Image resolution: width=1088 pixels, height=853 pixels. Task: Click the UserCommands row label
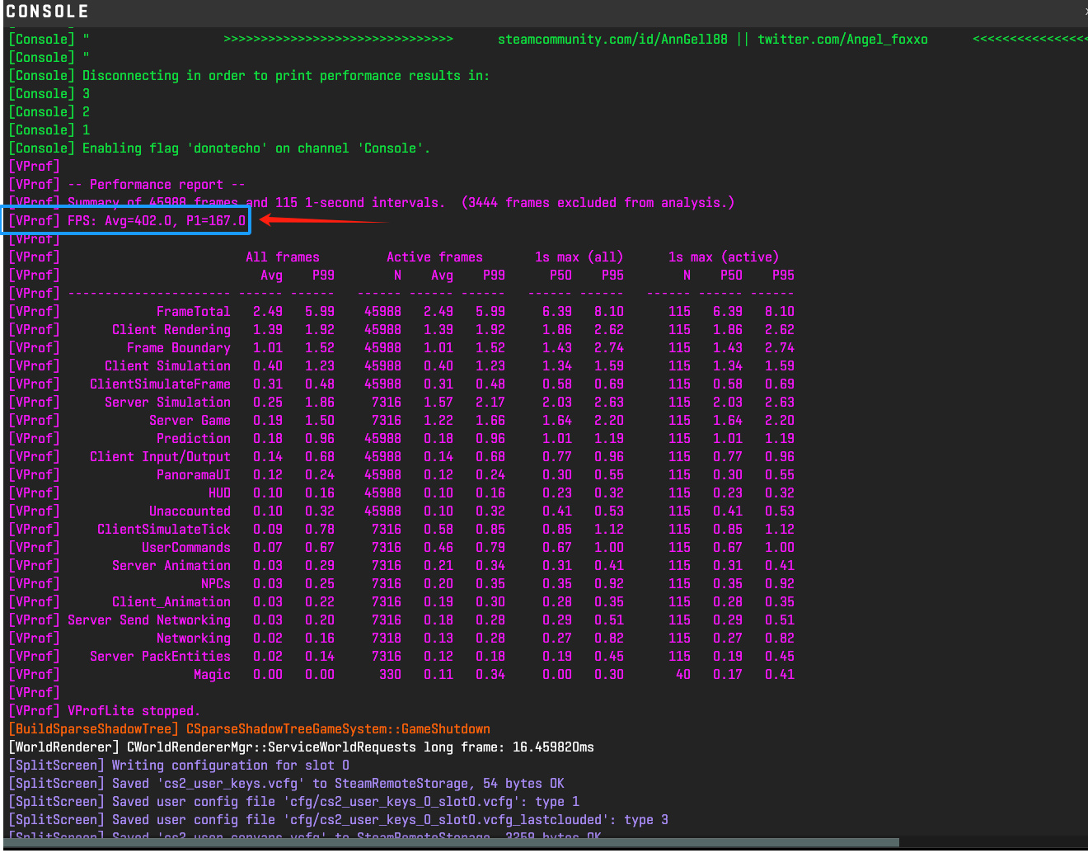186,548
